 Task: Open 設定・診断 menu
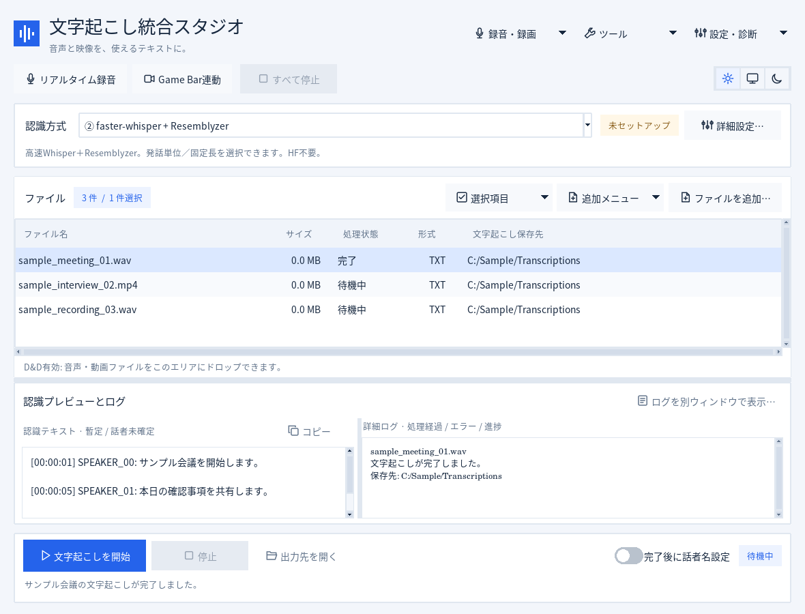(x=726, y=34)
